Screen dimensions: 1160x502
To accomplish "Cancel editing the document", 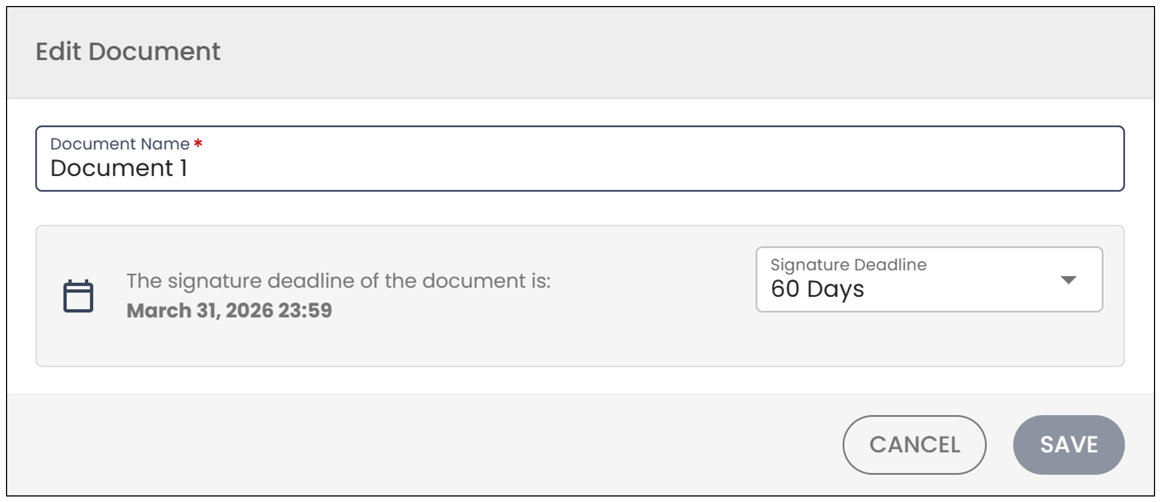I will pos(914,444).
